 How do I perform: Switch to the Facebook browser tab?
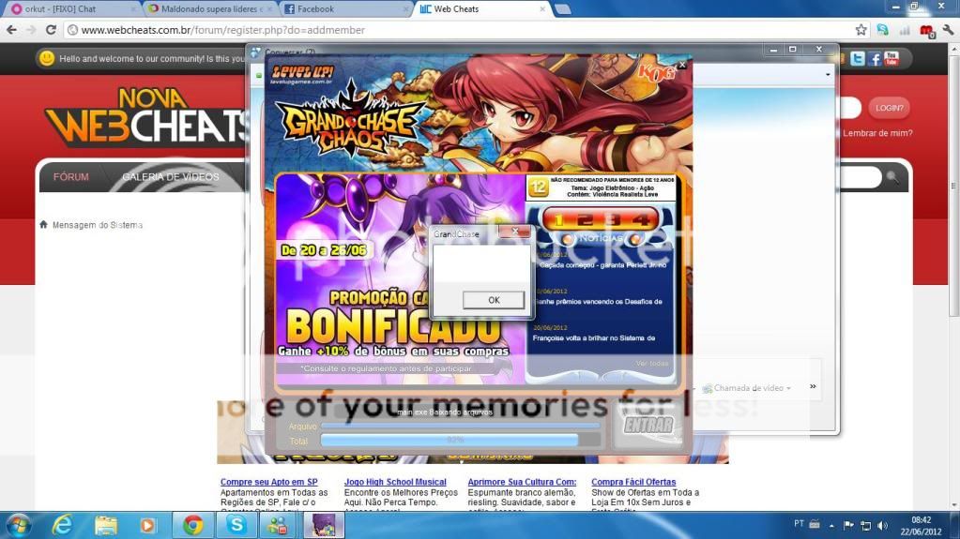(343, 9)
